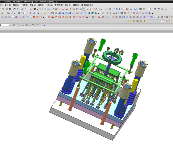Open the 分析(L) menu
Screen dimensions: 173x144
tap(49, 5)
